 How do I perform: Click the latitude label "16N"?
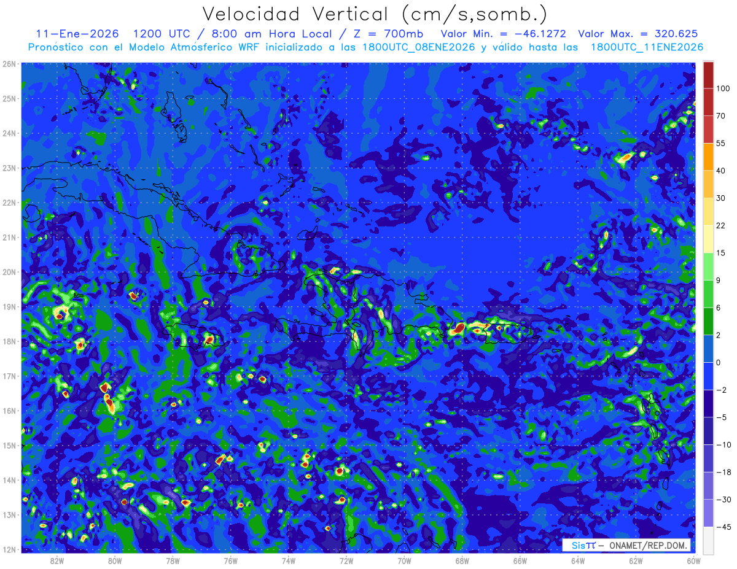(9, 411)
